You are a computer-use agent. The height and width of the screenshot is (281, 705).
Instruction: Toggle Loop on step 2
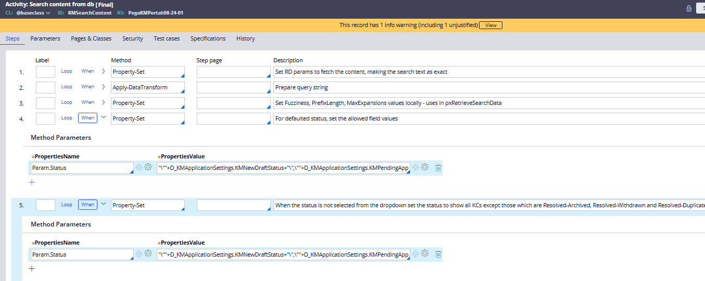pos(67,87)
